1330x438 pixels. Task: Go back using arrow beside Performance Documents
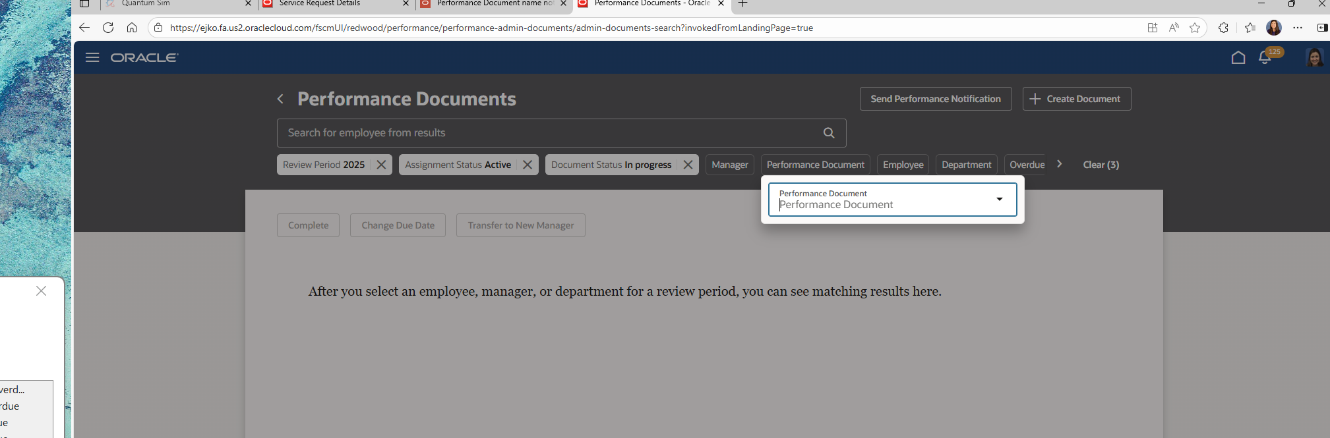click(x=280, y=99)
